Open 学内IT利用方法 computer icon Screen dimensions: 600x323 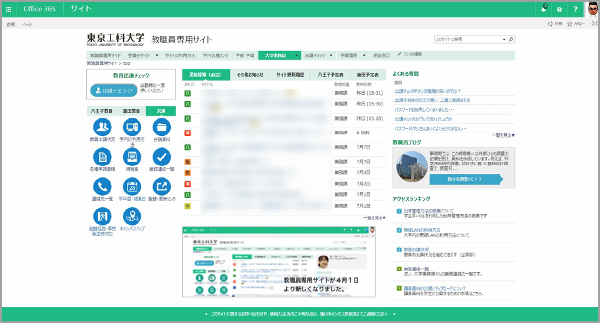(132, 127)
